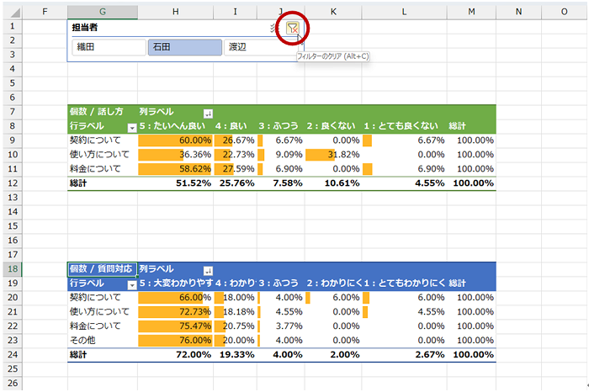The image size is (589, 392).
Task: Select the 渡辺 slicer item
Action: [x=257, y=47]
